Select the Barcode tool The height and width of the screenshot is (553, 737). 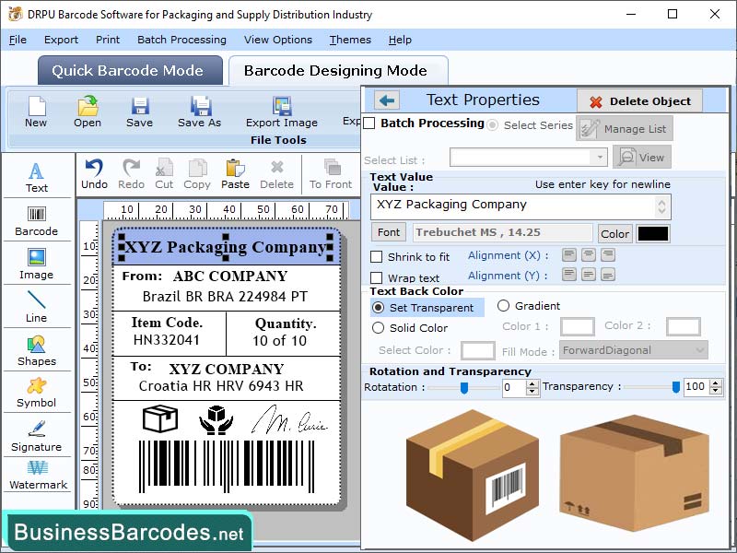[x=37, y=218]
